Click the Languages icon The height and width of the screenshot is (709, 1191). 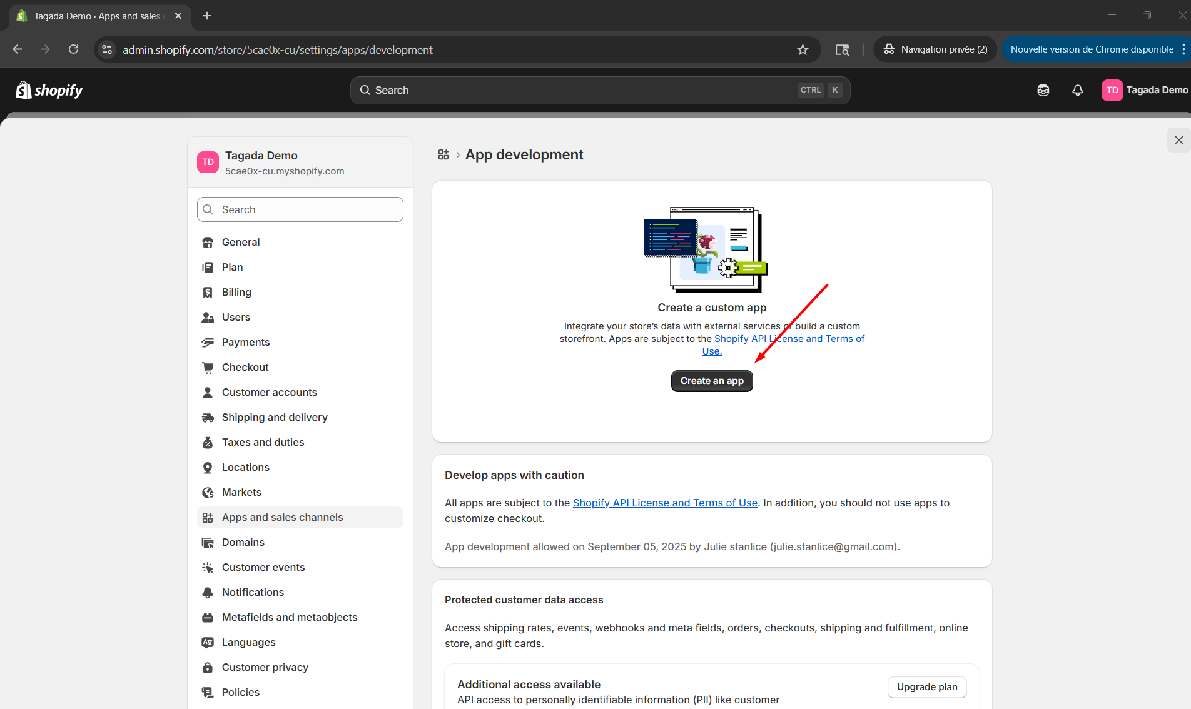click(208, 643)
